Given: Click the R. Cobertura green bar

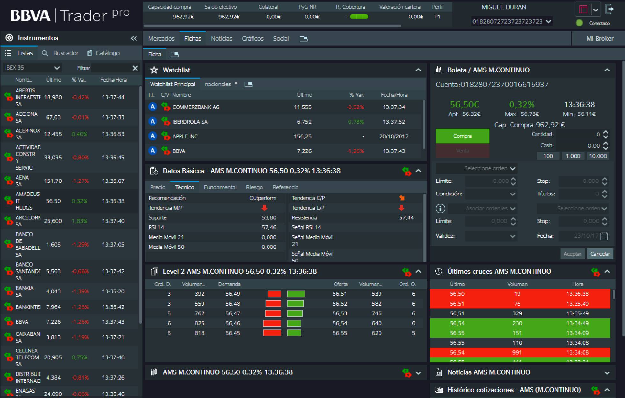Looking at the screenshot, I should (359, 17).
